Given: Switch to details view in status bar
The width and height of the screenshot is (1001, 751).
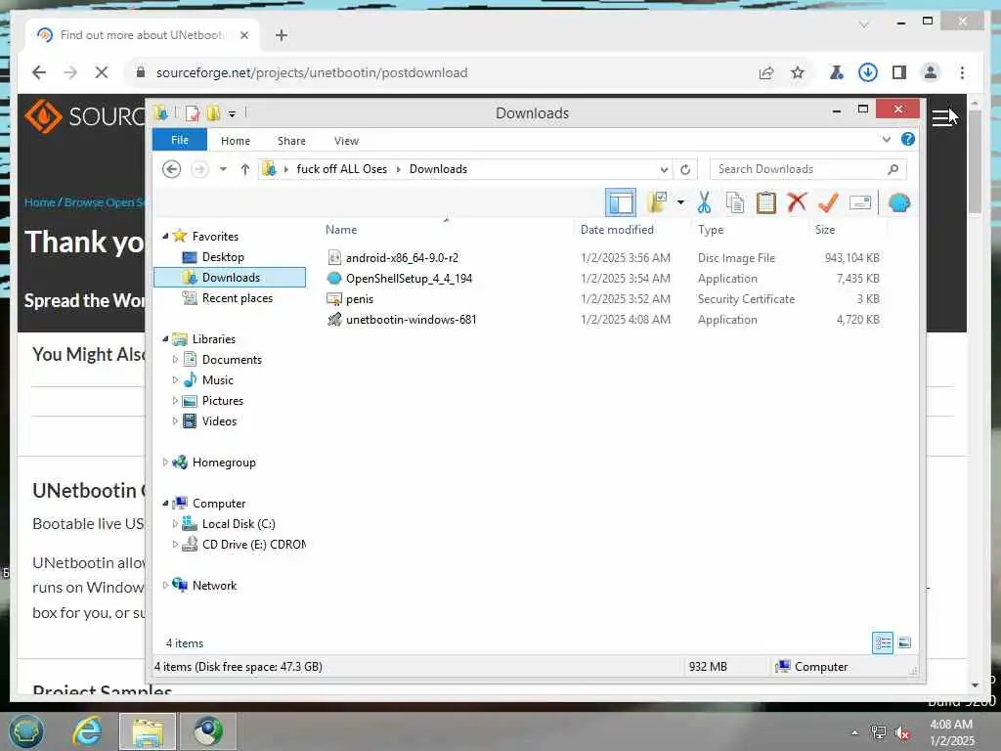Looking at the screenshot, I should click(x=883, y=643).
